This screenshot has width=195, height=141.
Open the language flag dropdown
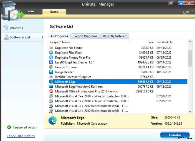coord(171,3)
